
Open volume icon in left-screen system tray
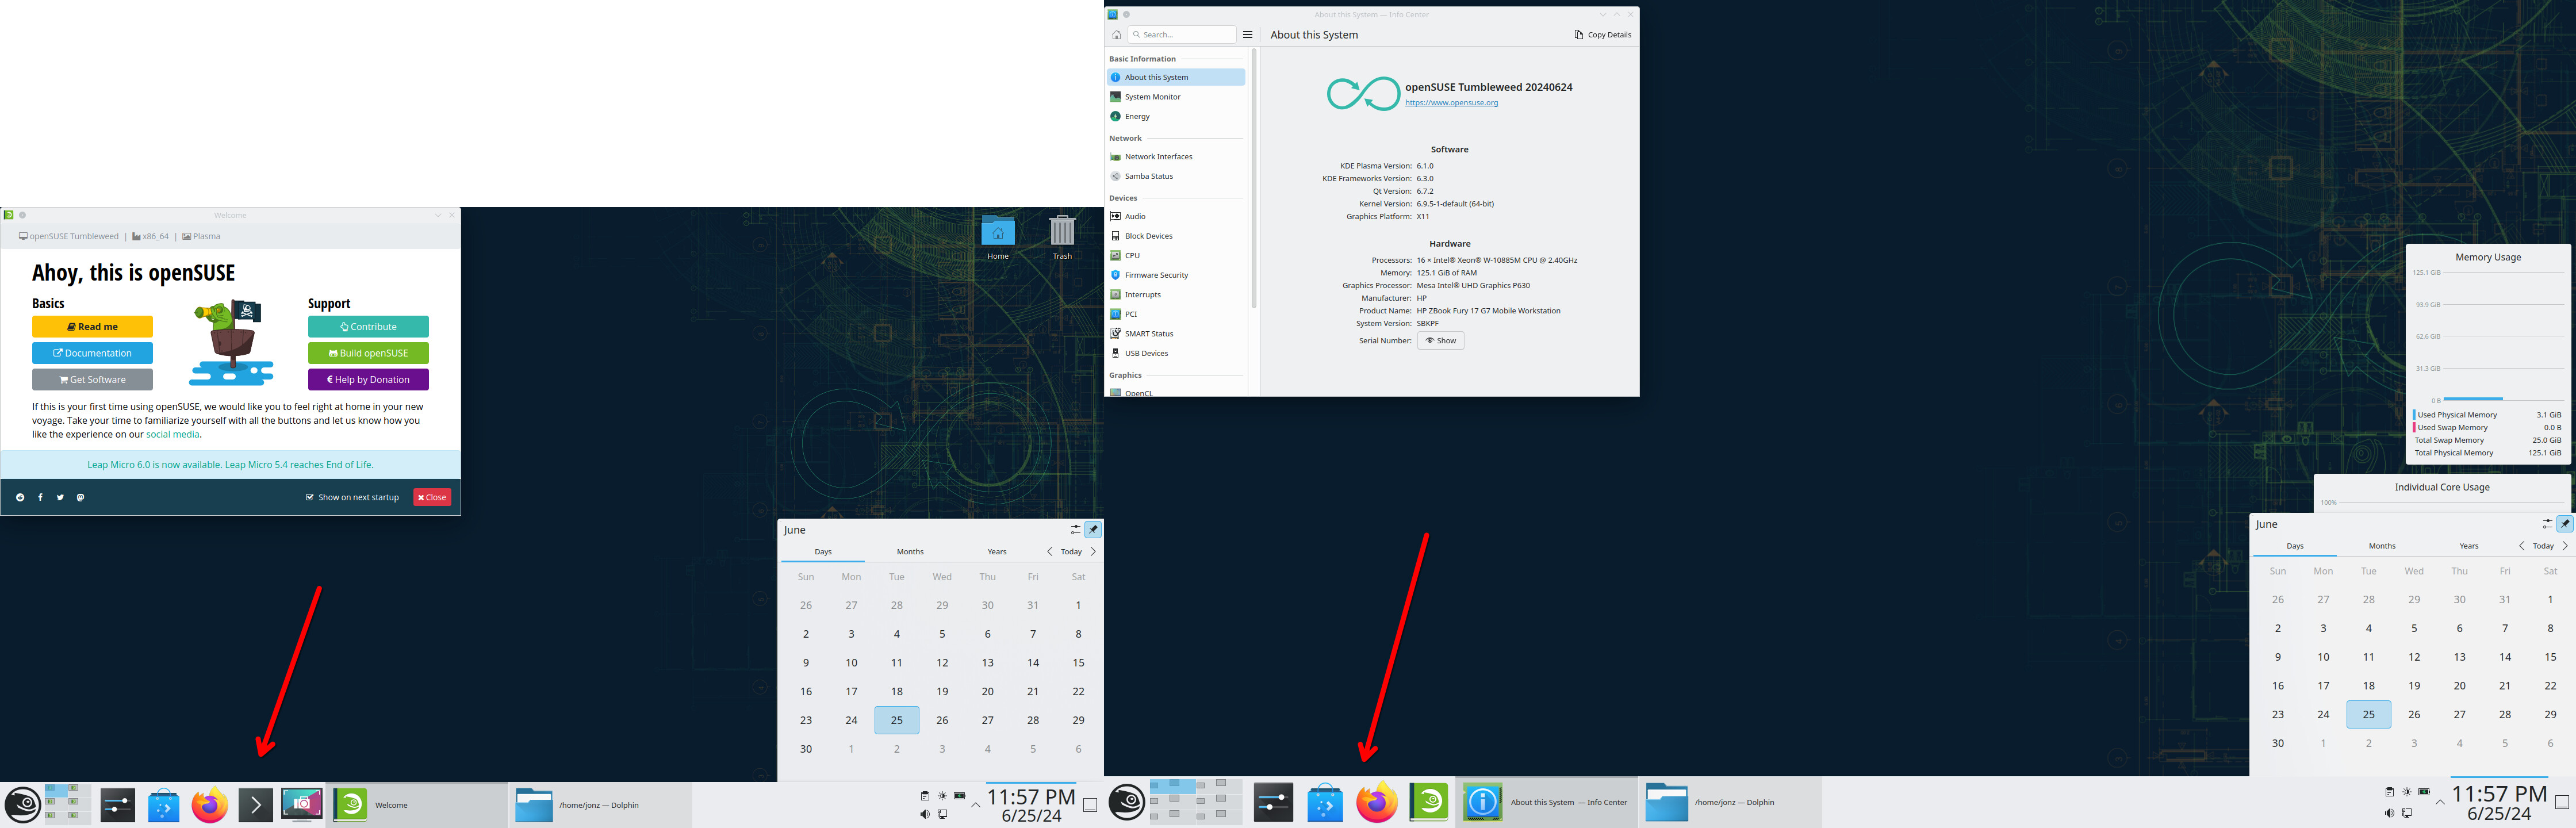coord(924,814)
